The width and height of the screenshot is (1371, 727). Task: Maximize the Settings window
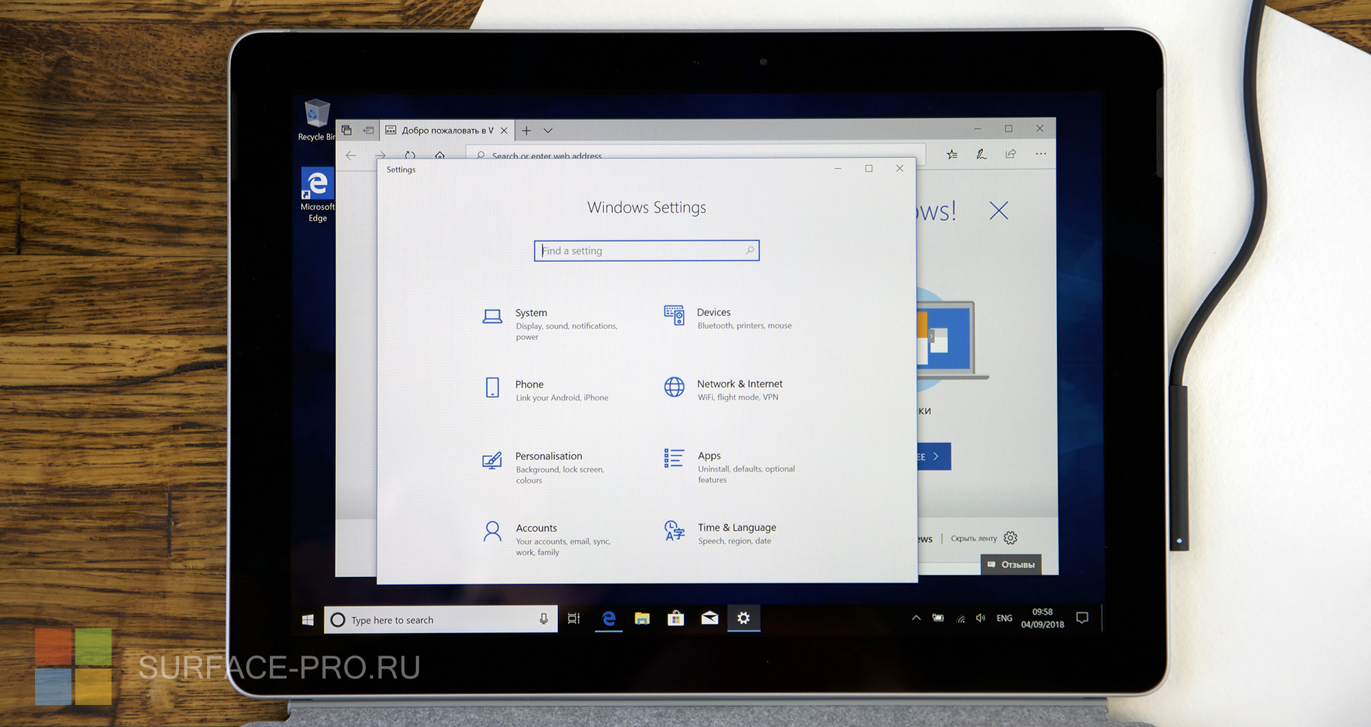point(869,169)
